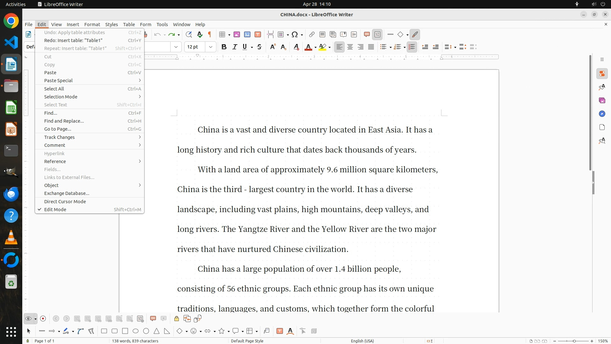Click the zoom slider in status bar
Viewport: 611px width, 344px height.
click(574, 341)
